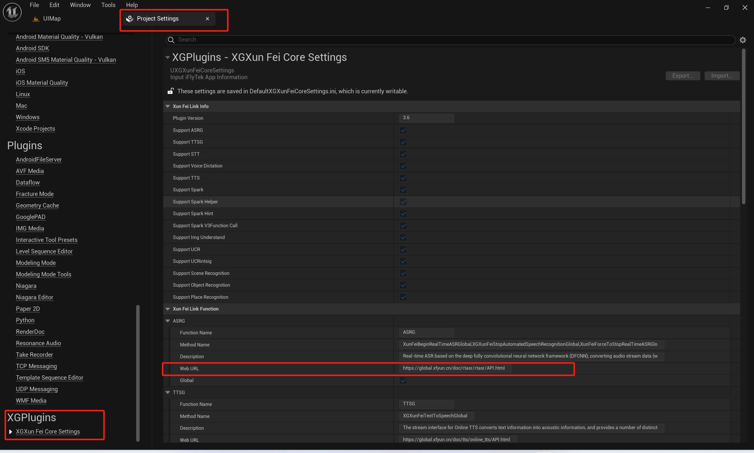Collapse the Xun Fei Link Function section
The height and width of the screenshot is (453, 754).
tap(167, 309)
